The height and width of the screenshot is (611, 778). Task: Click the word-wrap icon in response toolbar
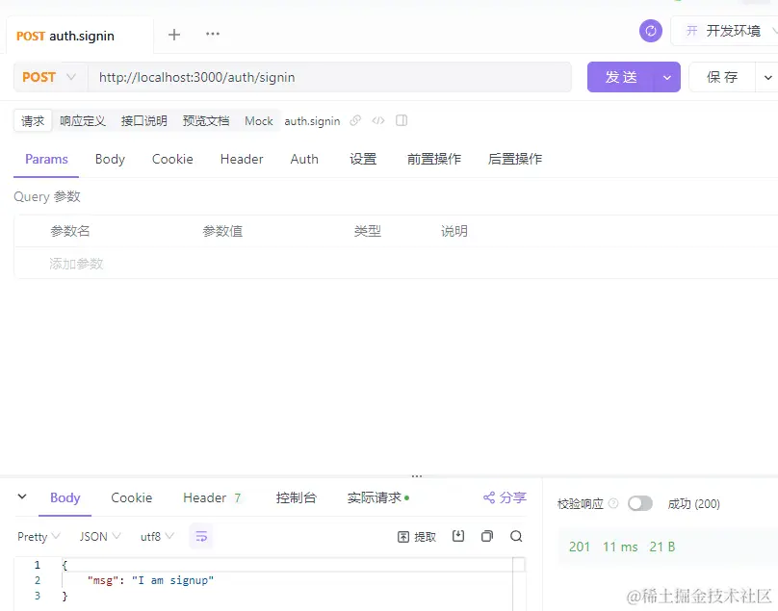coord(201,536)
